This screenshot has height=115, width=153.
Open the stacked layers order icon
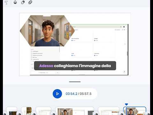30,2
